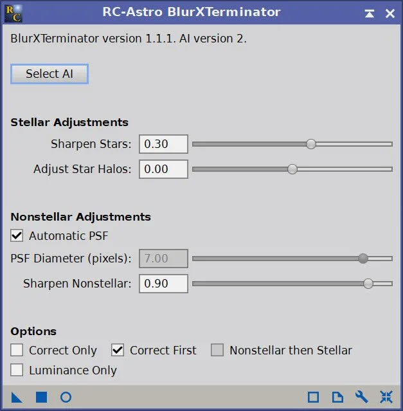The height and width of the screenshot is (411, 403).
Task: Click the Sharpen Stars value field
Action: [x=163, y=144]
